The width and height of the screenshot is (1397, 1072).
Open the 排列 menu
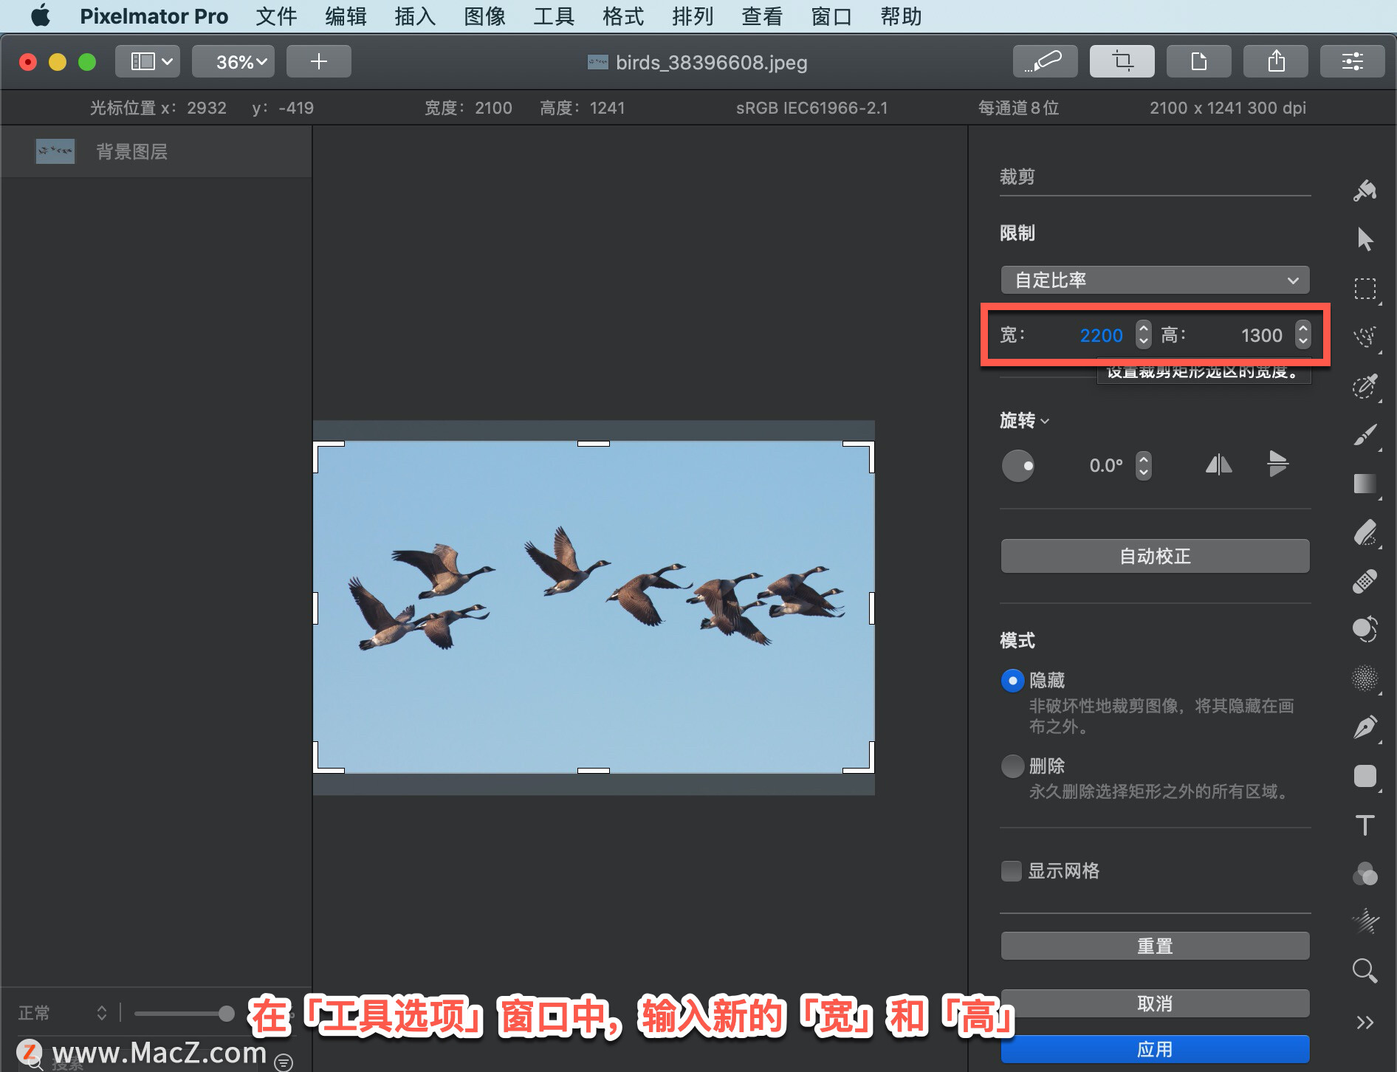693,16
